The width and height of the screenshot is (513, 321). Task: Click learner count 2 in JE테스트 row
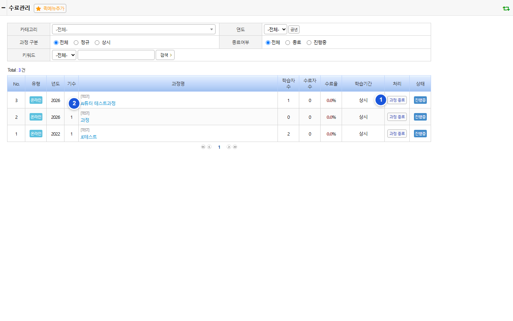pos(289,134)
